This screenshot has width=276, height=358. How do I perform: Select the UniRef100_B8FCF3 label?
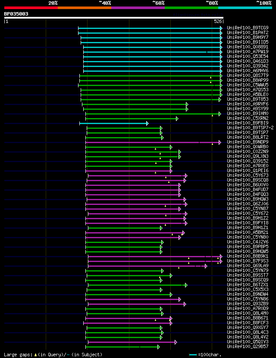coord(248,323)
